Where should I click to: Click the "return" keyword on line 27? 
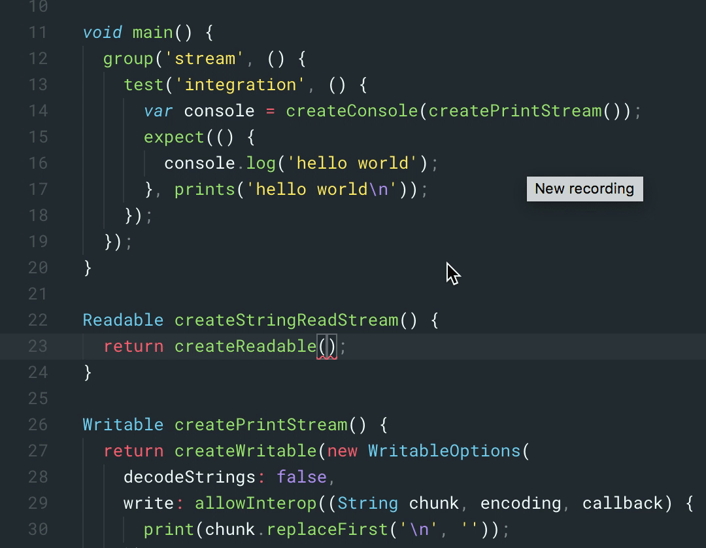[134, 451]
